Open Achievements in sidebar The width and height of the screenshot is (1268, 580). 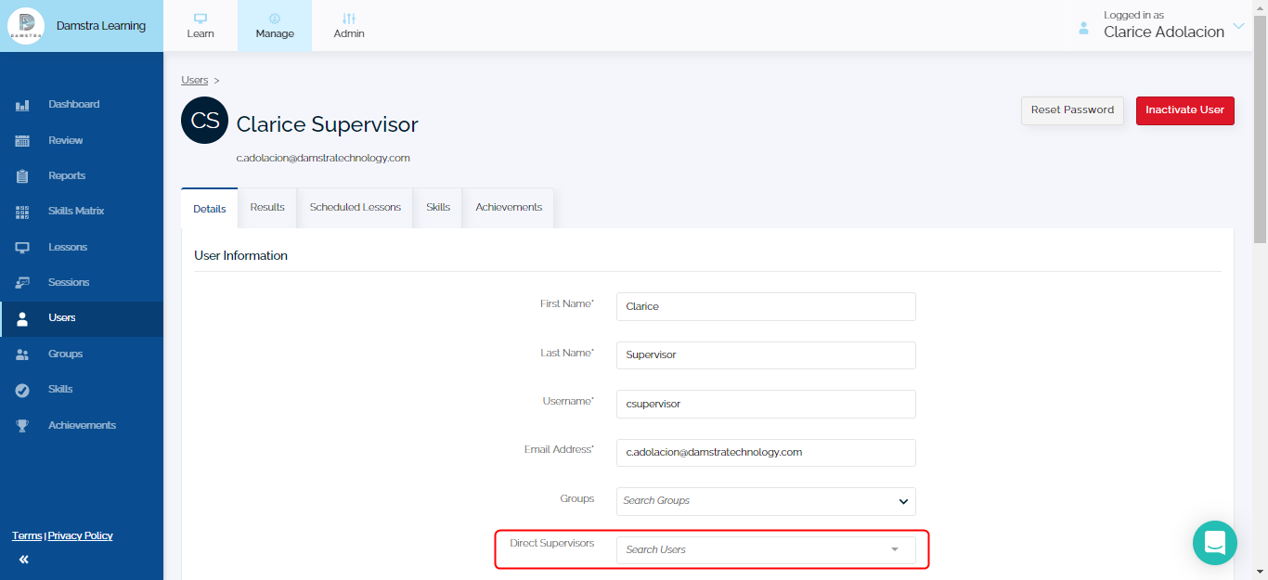(x=82, y=426)
